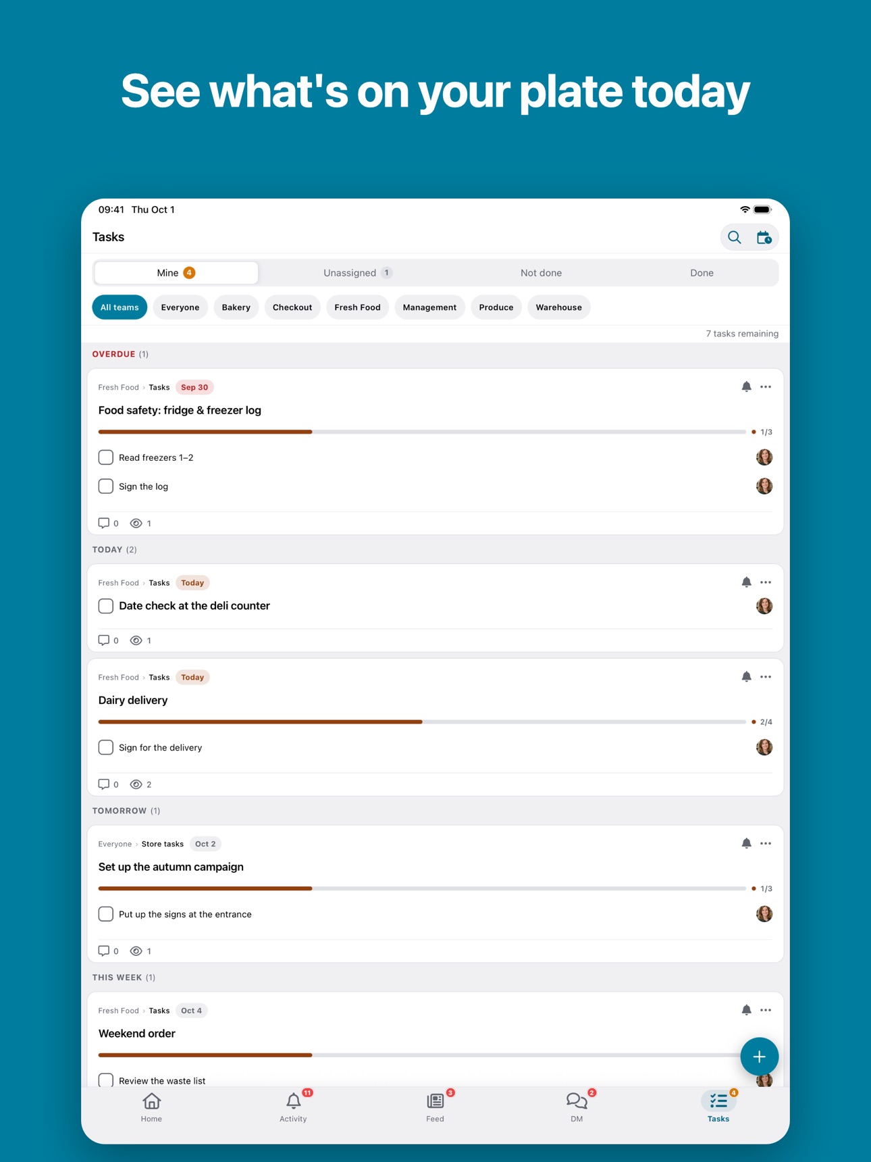
Task: Check off Sign for the delivery
Action: (106, 748)
